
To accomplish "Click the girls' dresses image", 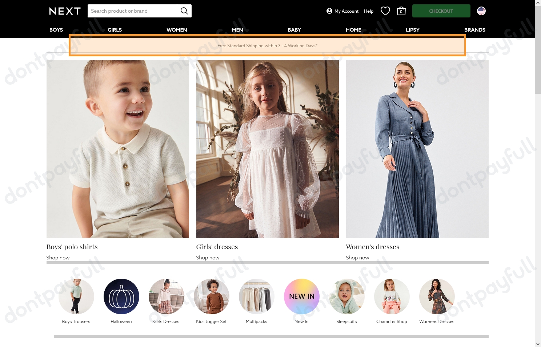I will point(268,149).
